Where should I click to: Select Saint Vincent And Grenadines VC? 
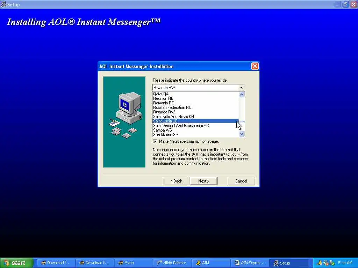(195, 126)
